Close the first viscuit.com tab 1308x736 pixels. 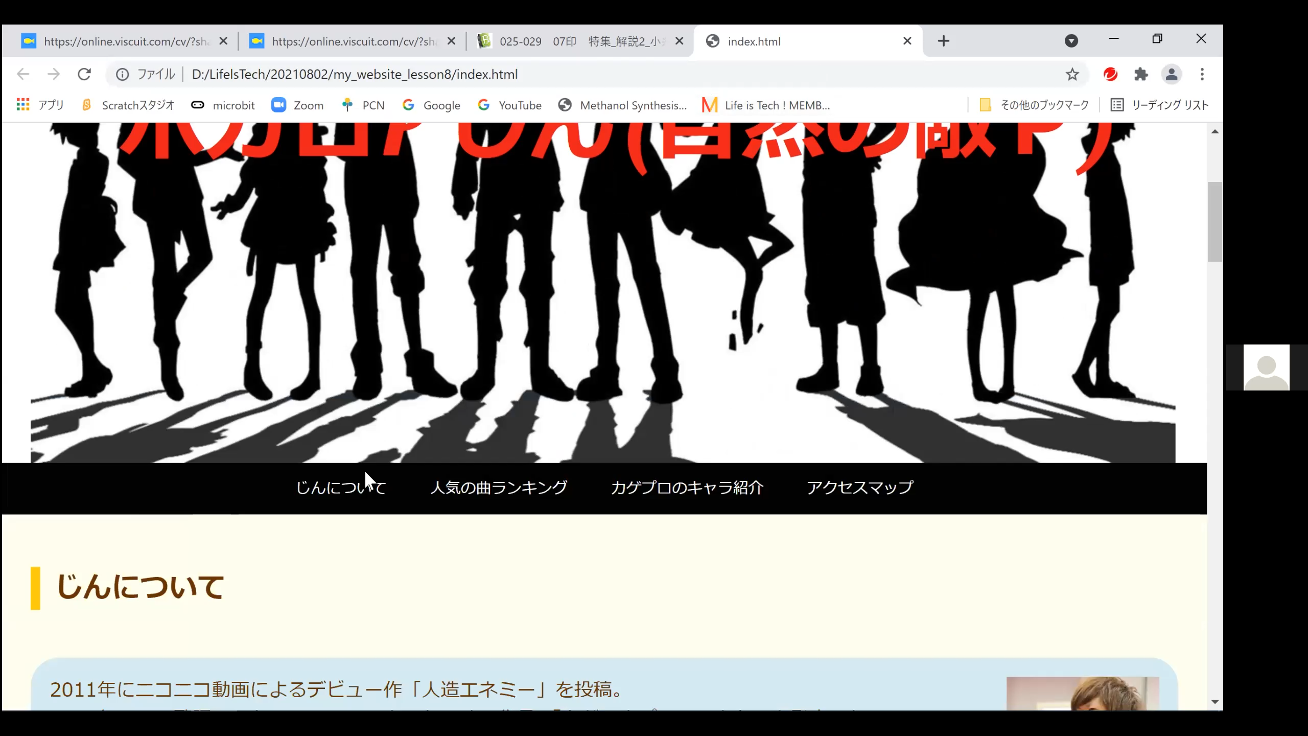(223, 41)
